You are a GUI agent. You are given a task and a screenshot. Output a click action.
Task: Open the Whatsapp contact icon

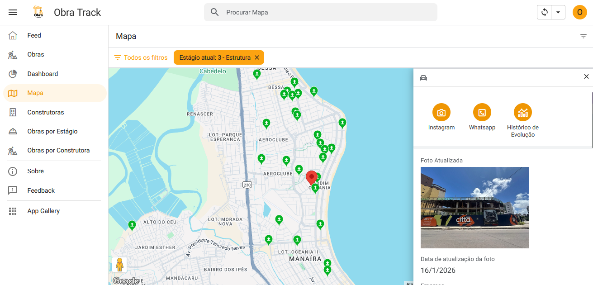click(482, 113)
